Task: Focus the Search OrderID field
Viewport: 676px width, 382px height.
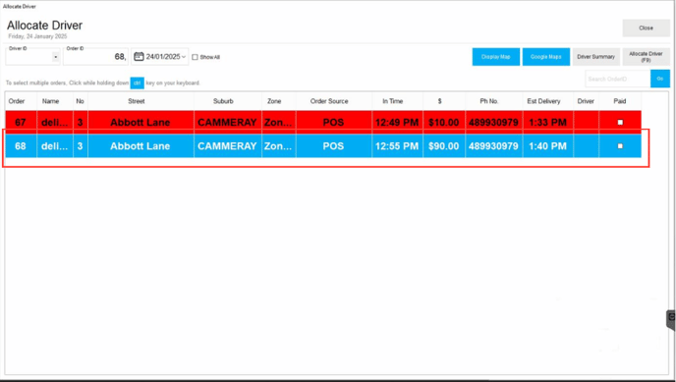Action: (618, 79)
